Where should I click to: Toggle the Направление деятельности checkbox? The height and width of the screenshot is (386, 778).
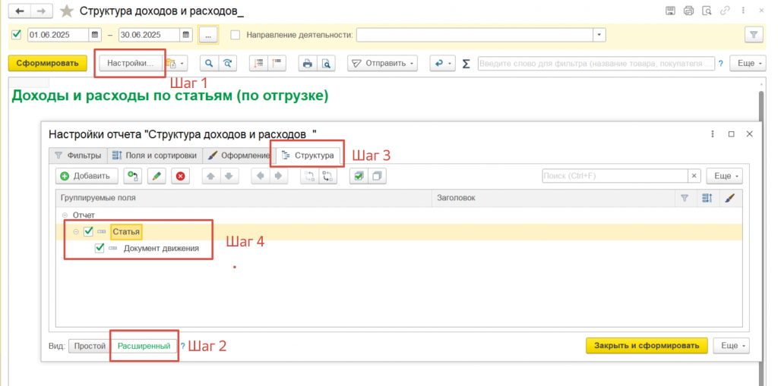235,35
